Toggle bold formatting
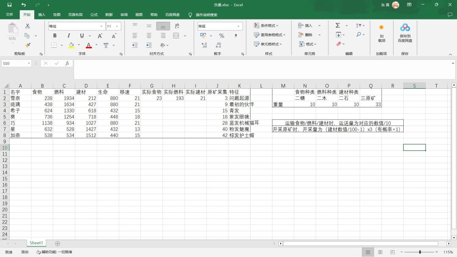Image resolution: width=457 pixels, height=257 pixels. [x=55, y=36]
